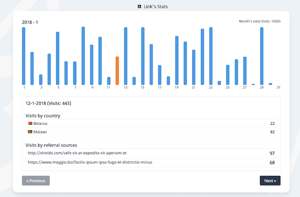Screen dimensions: 300x197
Task: Pick the bar for day 7
Action: tap(75, 73)
